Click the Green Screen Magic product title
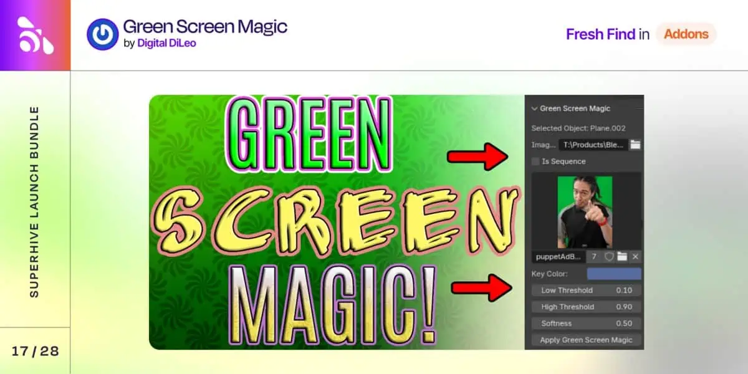Viewport: 748px width, 374px height. (x=205, y=26)
